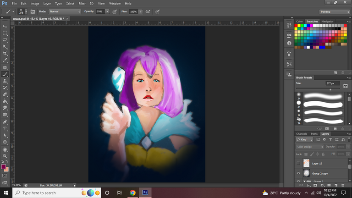Change screen mode icon in toolbox

(x=5, y=182)
